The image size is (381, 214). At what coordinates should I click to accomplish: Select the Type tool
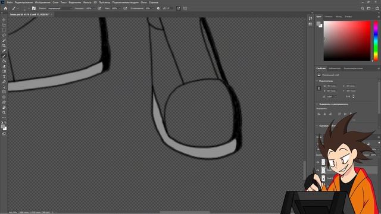click(x=4, y=77)
